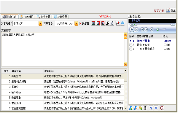Select row 7 营业结束提醒
Viewport: 178px width, 113px height.
coord(63,108)
